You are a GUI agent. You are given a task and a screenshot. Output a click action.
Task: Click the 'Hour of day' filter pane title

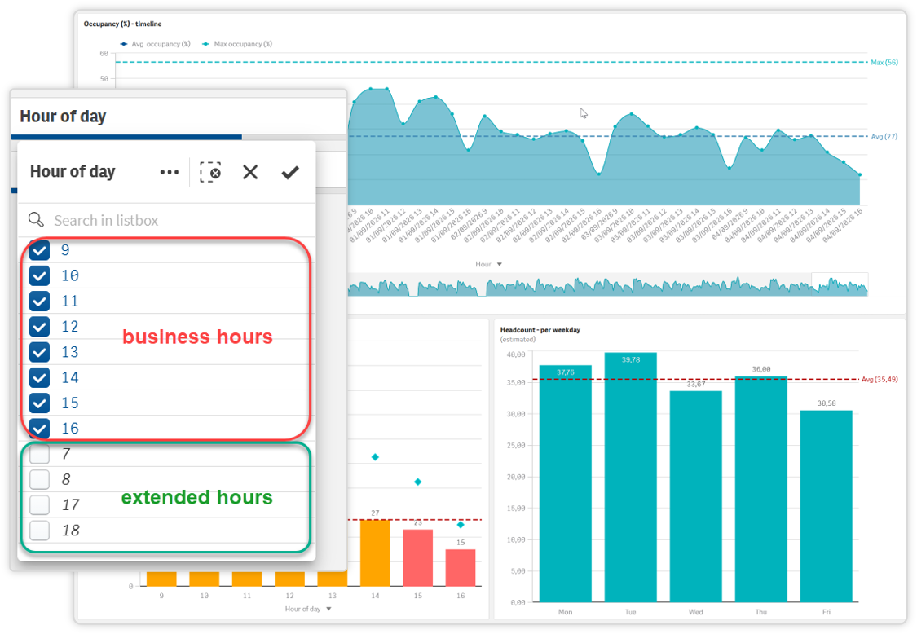pos(63,117)
